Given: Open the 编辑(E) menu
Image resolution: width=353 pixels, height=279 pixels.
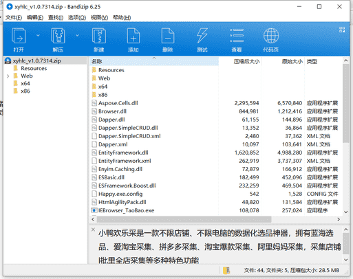Looking at the screenshot, I should coord(35,18).
